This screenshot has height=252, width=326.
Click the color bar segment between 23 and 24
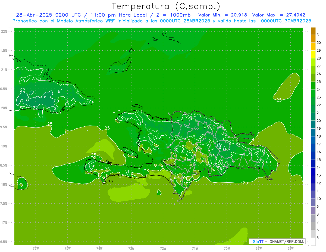click(x=313, y=93)
